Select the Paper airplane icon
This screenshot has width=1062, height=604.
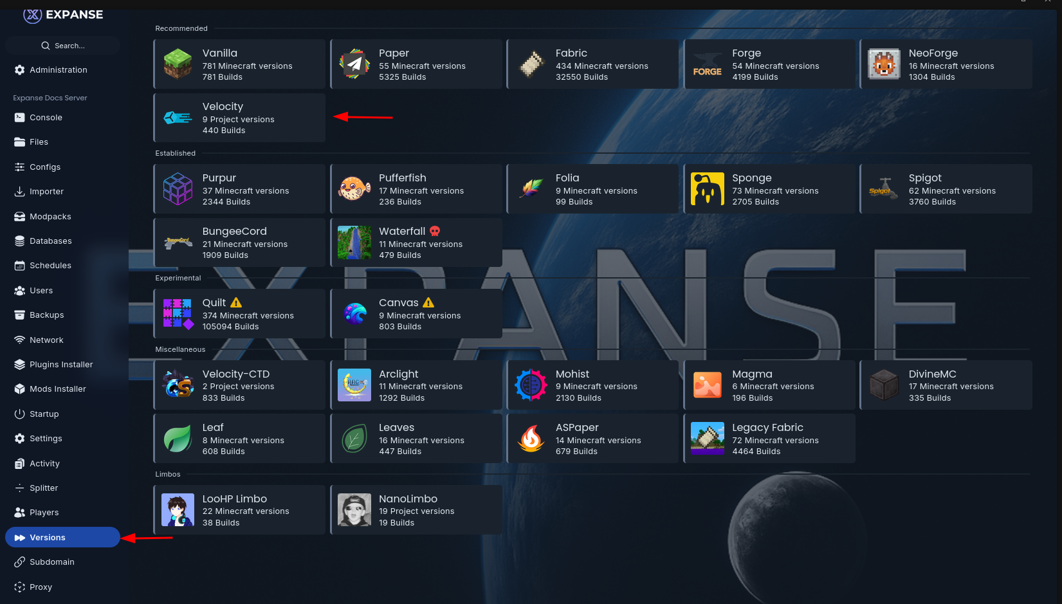pyautogui.click(x=354, y=64)
